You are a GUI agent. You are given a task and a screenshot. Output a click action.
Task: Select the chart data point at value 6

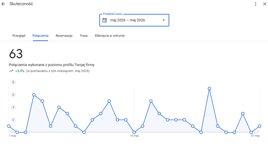coord(34,95)
